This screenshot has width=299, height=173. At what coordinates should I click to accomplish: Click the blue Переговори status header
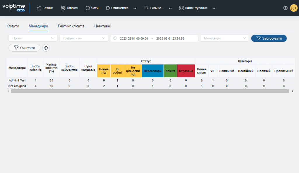click(152, 71)
